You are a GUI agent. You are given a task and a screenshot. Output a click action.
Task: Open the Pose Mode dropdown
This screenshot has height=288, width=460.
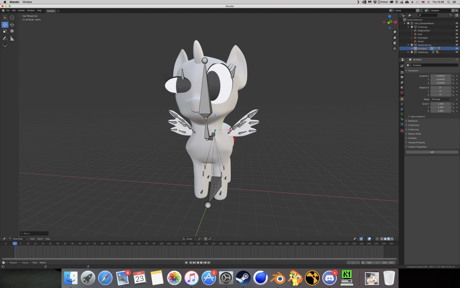[x=17, y=239]
